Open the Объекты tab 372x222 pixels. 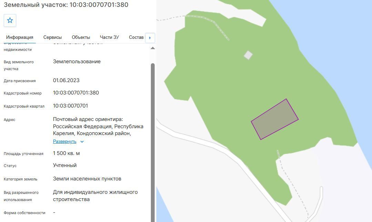[x=81, y=37]
